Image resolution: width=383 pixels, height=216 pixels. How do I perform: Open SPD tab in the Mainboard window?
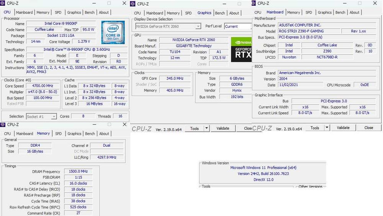pos(309,12)
